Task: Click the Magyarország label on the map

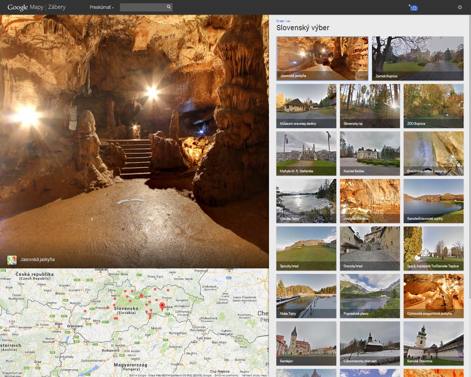Action: point(130,365)
